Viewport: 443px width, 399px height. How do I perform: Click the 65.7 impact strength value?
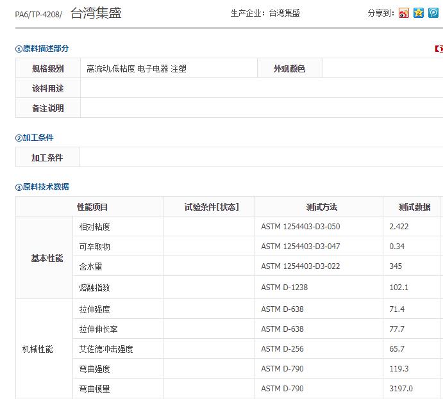(x=397, y=349)
